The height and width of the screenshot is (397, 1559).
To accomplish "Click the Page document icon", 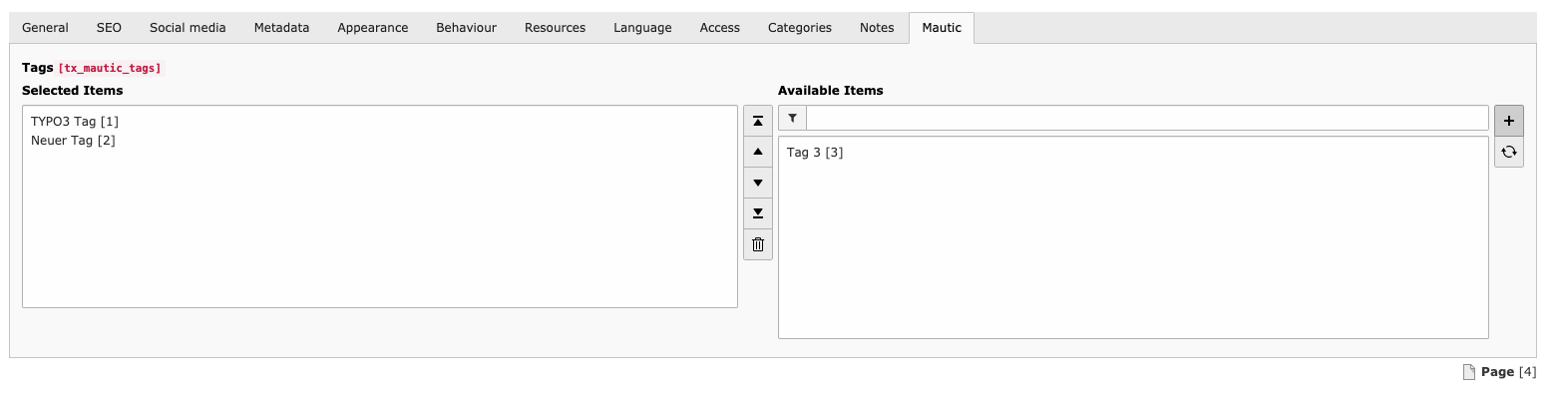I will pos(1468,372).
